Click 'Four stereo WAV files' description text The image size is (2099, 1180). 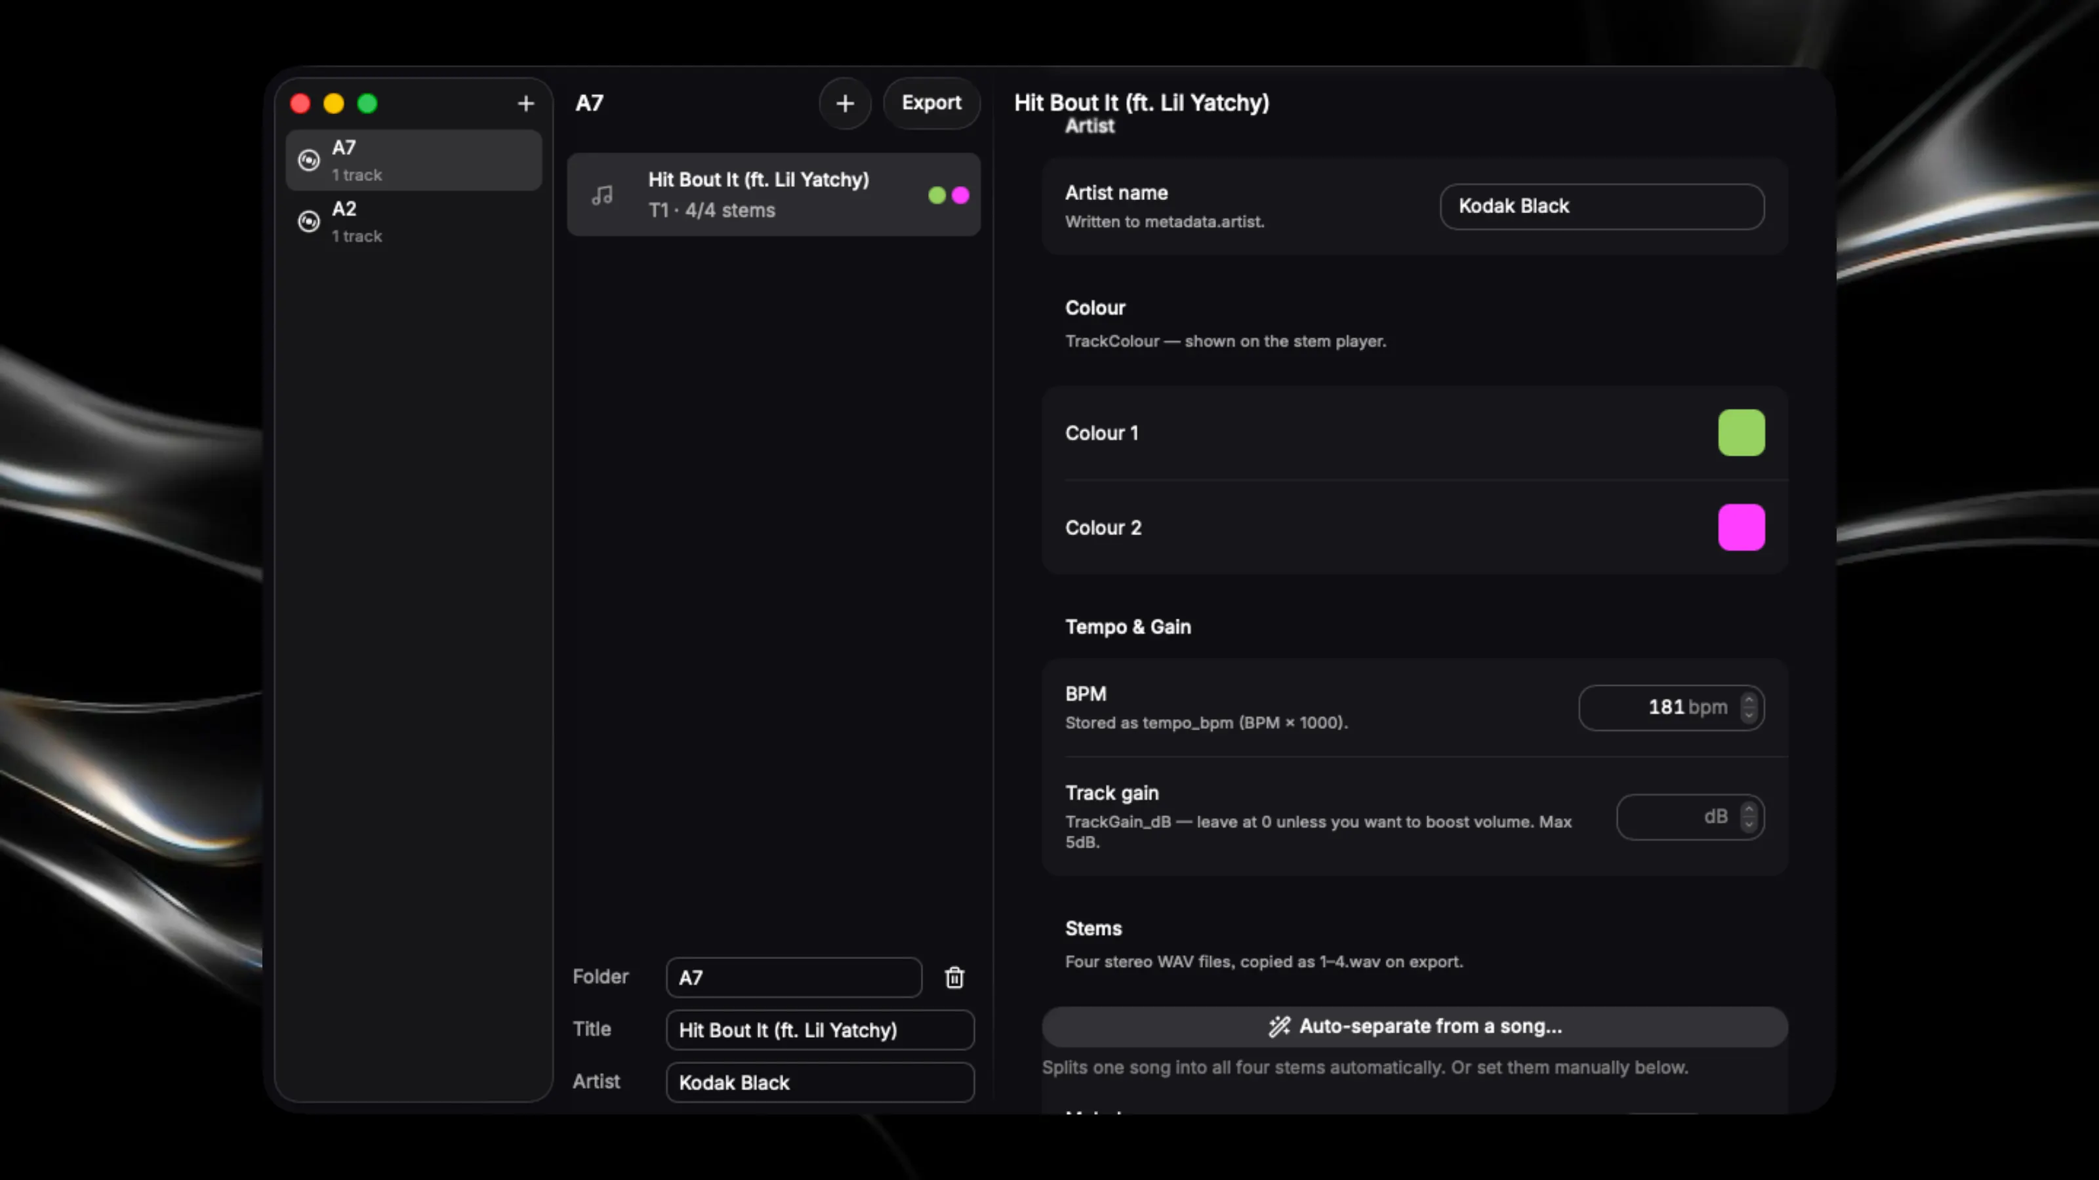pos(1264,962)
